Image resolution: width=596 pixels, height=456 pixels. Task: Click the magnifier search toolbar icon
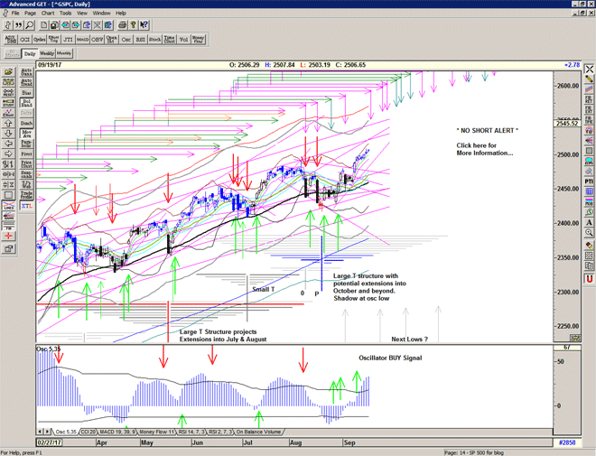tap(28, 25)
